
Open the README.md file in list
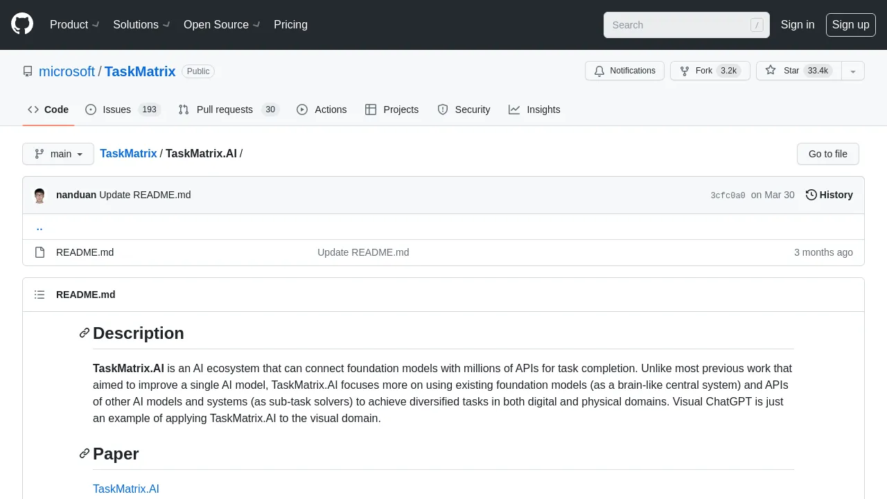[x=85, y=252]
